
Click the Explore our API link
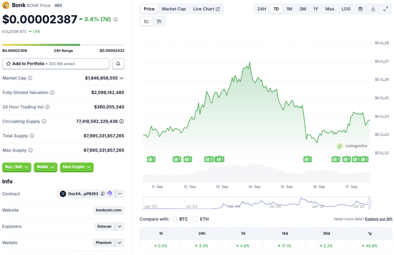379,219
